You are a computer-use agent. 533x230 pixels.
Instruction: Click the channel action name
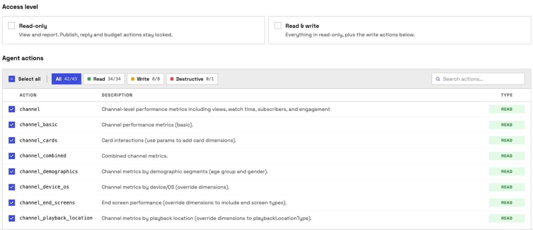[30, 109]
